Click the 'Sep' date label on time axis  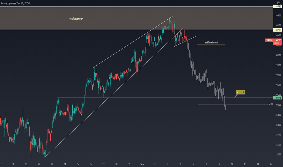click(142, 164)
